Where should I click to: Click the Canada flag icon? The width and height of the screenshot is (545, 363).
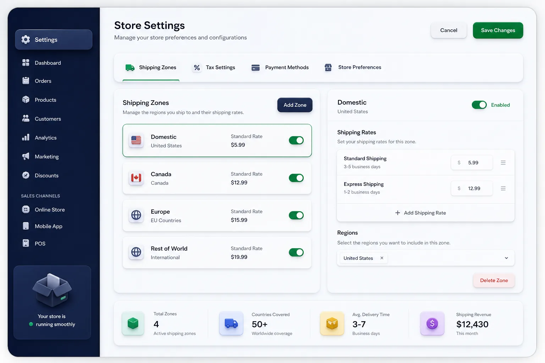click(136, 178)
